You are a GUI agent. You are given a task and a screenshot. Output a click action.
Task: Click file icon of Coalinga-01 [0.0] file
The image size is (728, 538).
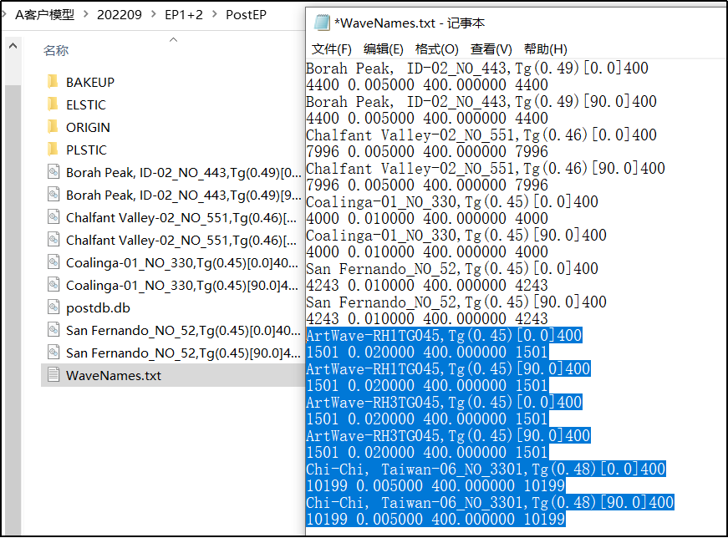pyautogui.click(x=53, y=262)
